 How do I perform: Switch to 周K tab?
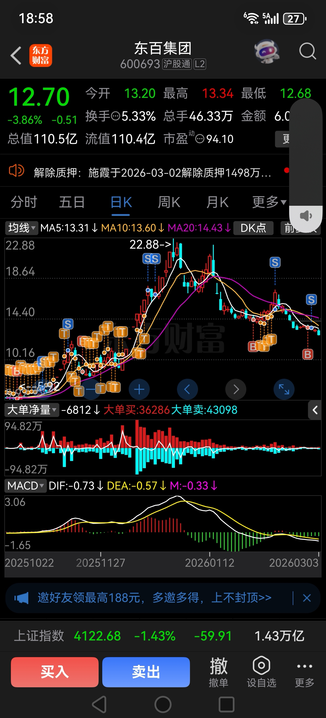click(x=169, y=202)
